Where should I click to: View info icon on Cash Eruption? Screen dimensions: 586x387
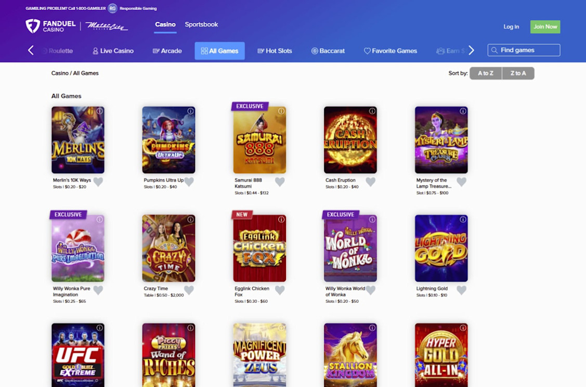tap(372, 111)
